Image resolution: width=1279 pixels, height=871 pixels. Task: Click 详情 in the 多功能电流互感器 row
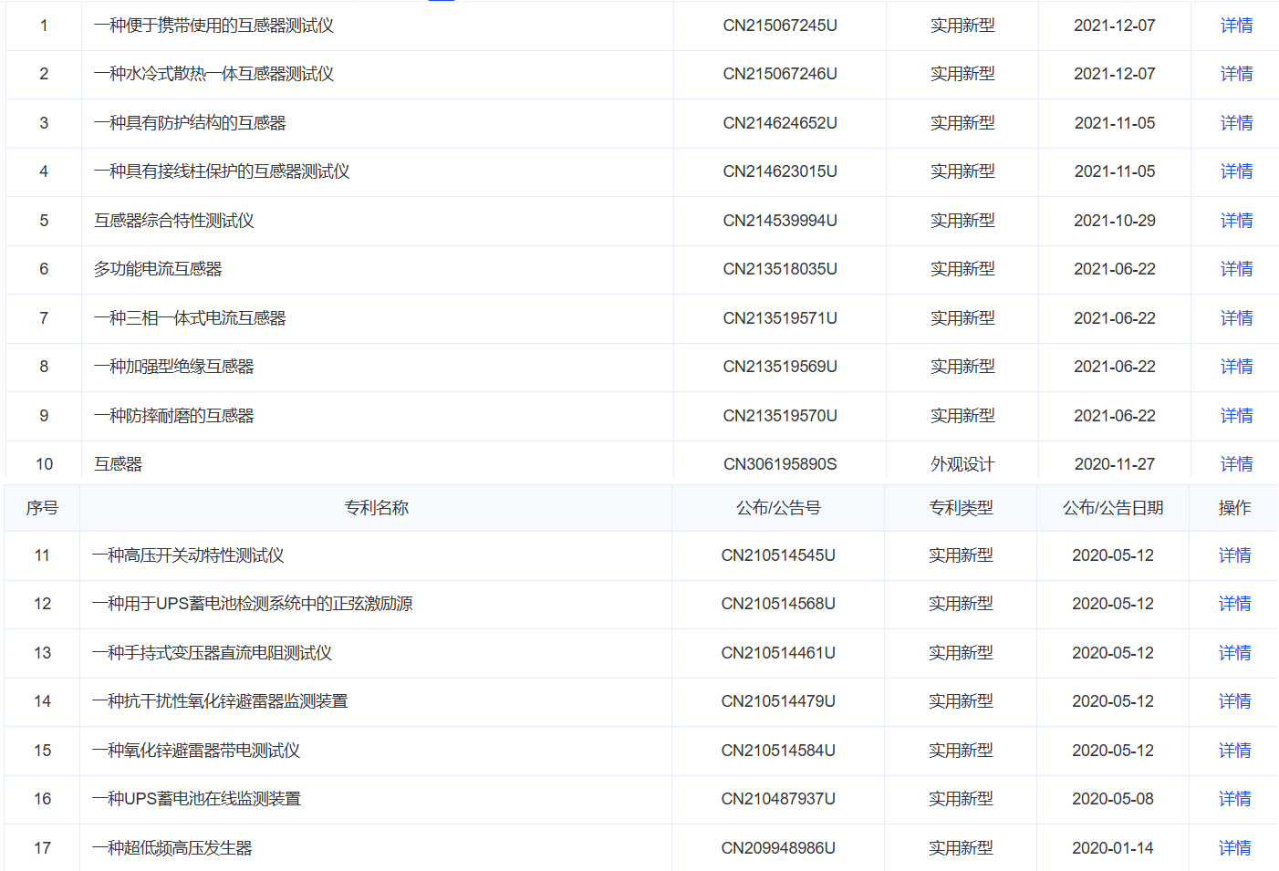(x=1236, y=269)
